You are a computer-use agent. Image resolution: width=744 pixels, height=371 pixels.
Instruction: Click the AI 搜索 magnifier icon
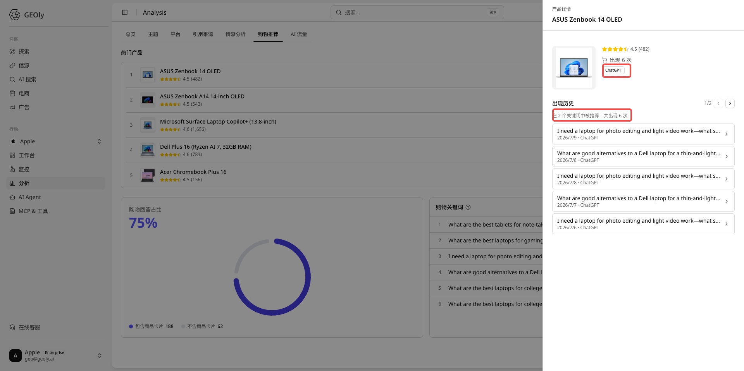(12, 79)
